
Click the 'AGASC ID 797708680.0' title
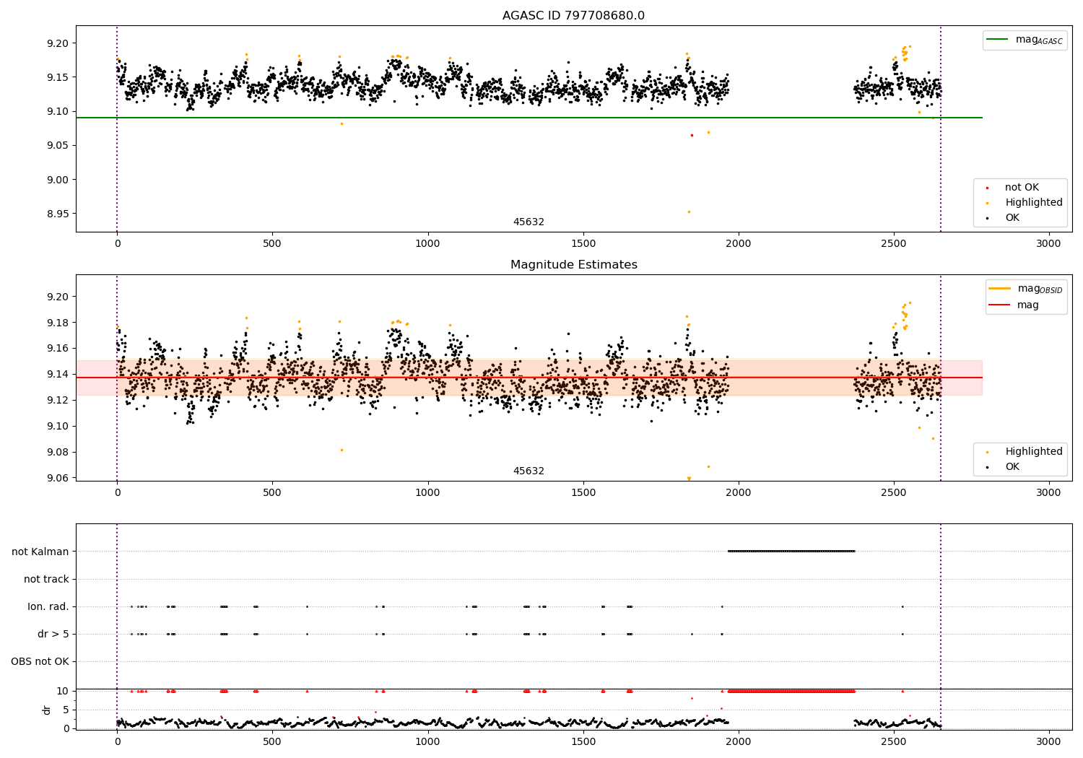coord(573,16)
